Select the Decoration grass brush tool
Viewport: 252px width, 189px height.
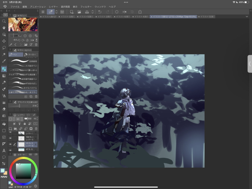tap(4, 102)
